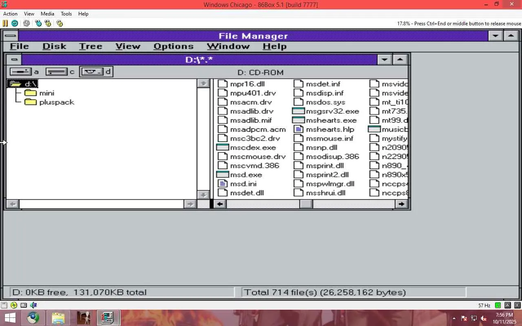
Task: Click the mshearts.hlp document icon
Action: tap(299, 129)
